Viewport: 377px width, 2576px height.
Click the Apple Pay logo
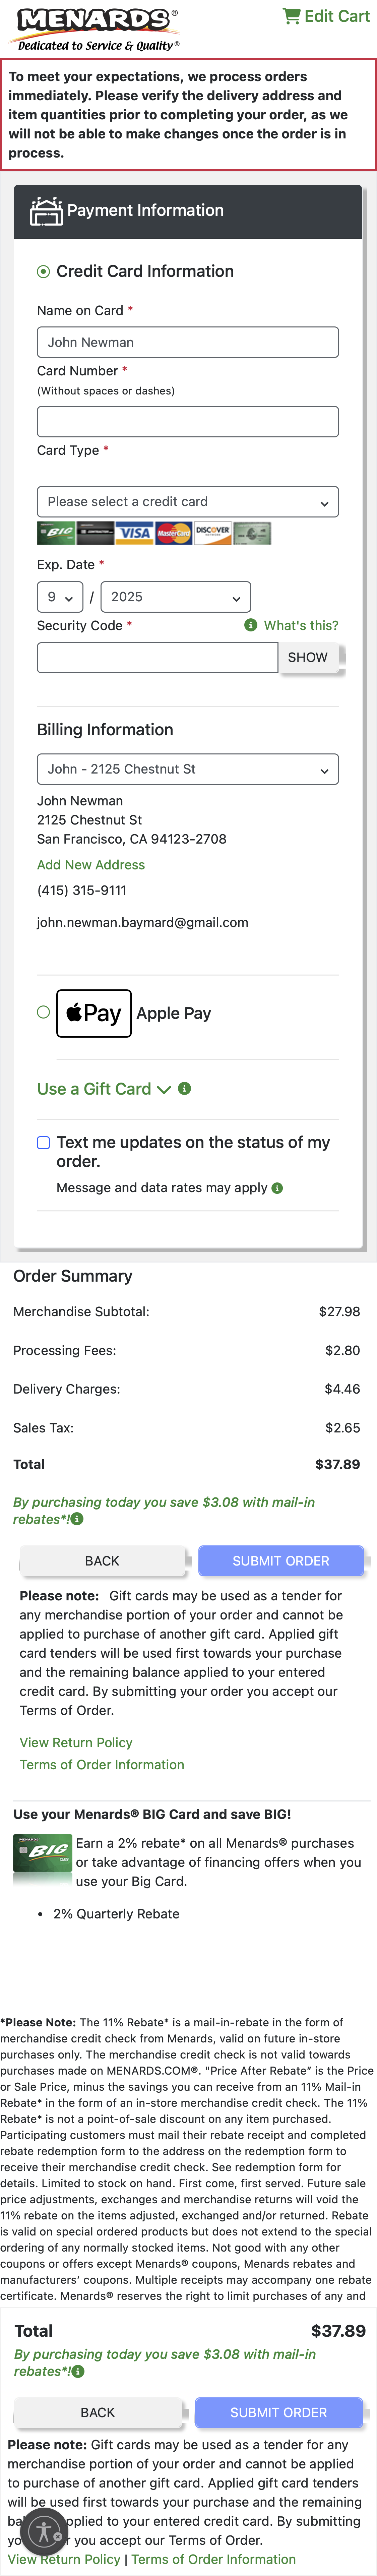(93, 1013)
